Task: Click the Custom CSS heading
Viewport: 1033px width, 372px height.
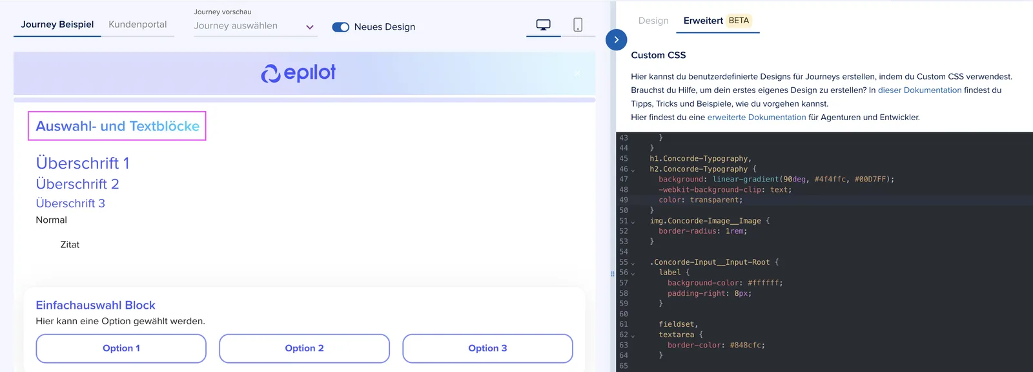Action: [x=659, y=56]
